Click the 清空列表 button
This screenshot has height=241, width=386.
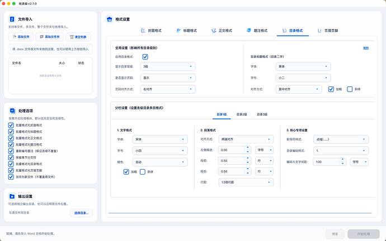(78, 37)
